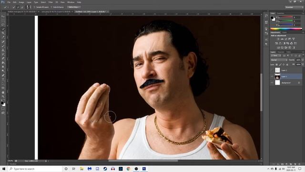Screen dimensions: 305x172
Task: Hide the Background layer eye icon
Action: pyautogui.click(x=272, y=83)
